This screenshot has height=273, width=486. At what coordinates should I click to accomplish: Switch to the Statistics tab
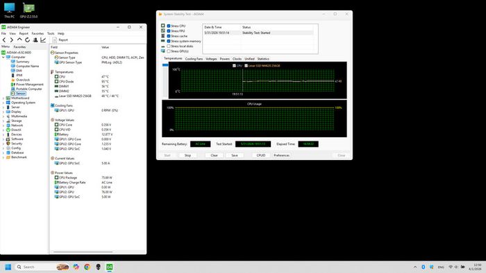click(263, 59)
